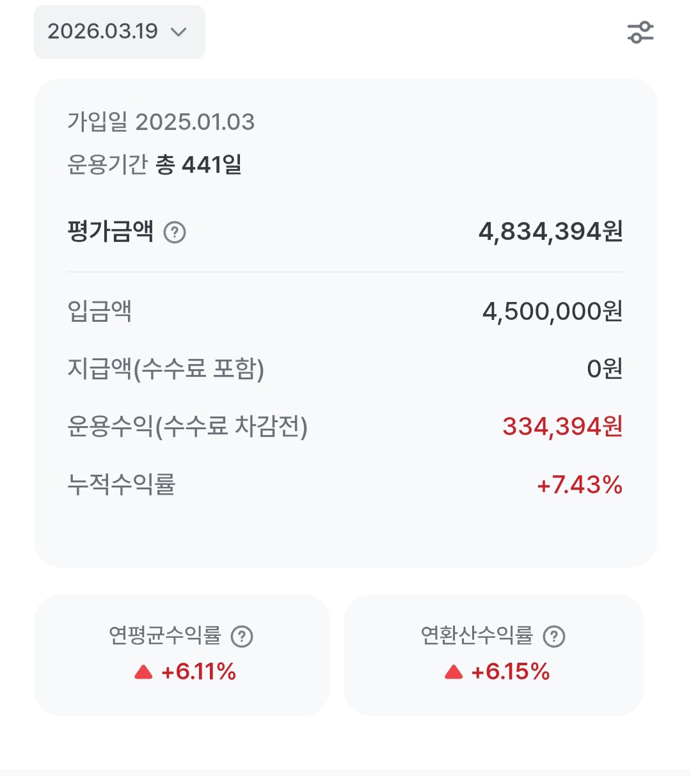
Task: Select the 지급액(수수료 포함) label
Action: point(166,369)
